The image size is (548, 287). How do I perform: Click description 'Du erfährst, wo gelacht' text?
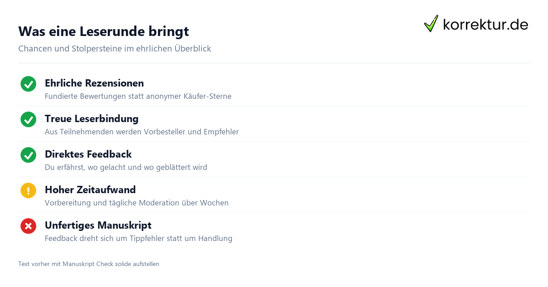[126, 167]
